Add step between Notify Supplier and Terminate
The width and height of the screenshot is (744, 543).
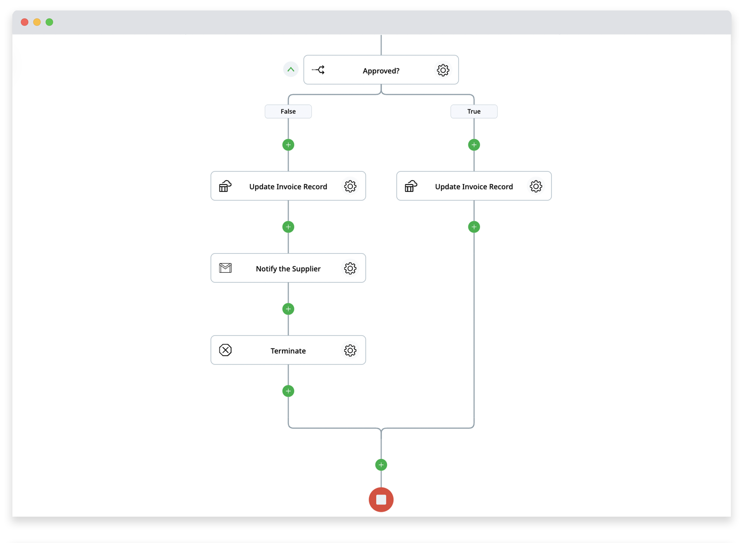tap(288, 309)
